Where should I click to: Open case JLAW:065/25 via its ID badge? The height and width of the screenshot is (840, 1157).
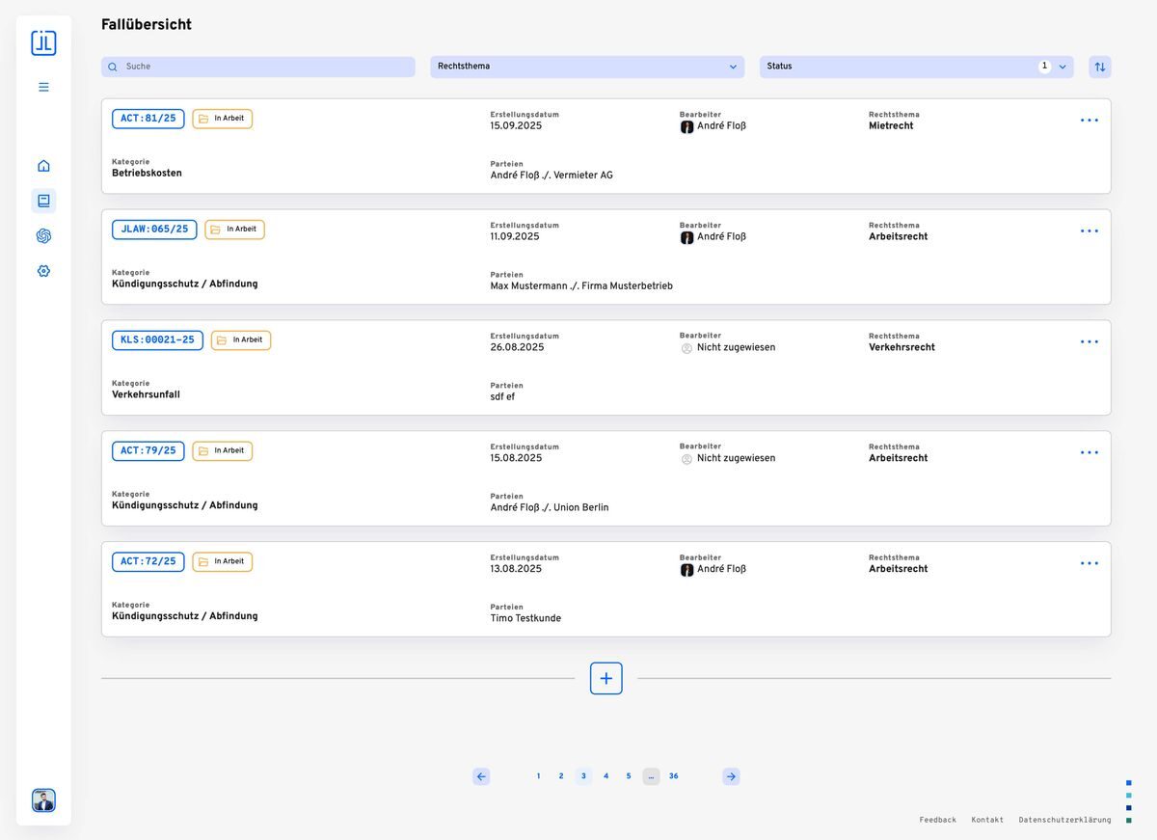pyautogui.click(x=154, y=230)
